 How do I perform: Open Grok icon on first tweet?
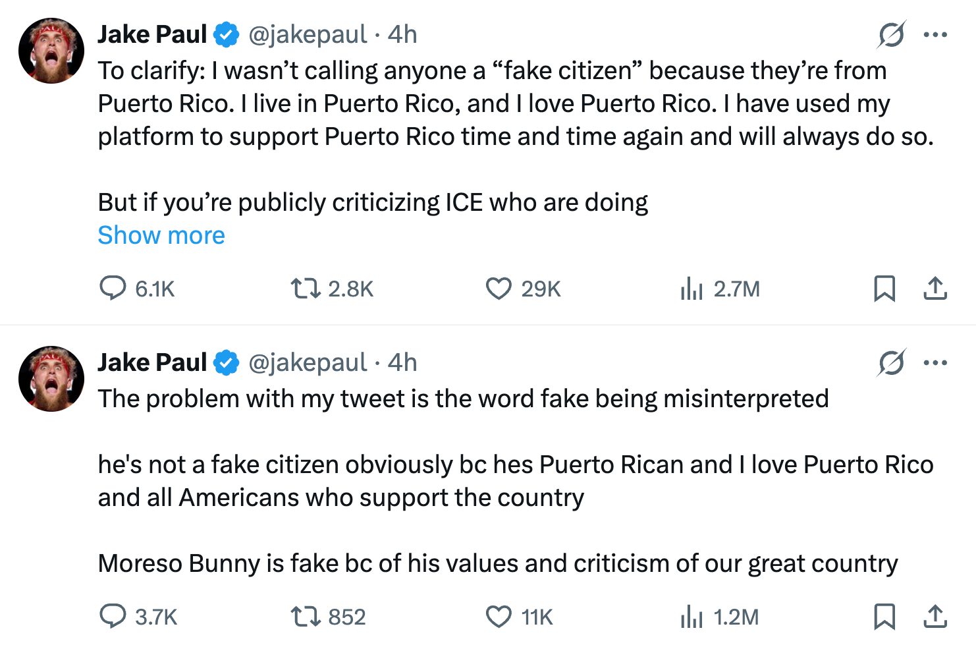click(x=891, y=34)
